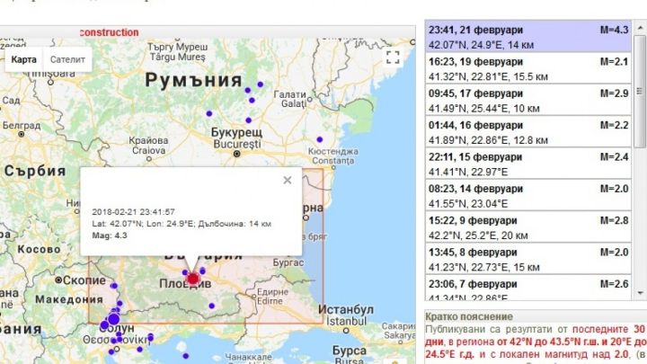The width and height of the screenshot is (647, 364).
Task: Click the earthquake list scrollbar up arrow
Action: pyautogui.click(x=639, y=29)
